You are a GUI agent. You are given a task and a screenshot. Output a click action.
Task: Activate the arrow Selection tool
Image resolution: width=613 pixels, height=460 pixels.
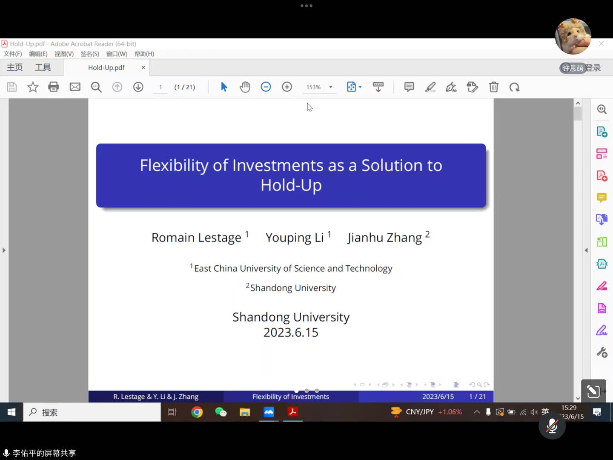(224, 87)
